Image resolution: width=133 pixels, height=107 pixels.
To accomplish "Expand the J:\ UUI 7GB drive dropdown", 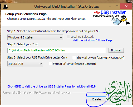I will click(x=25, y=64).
